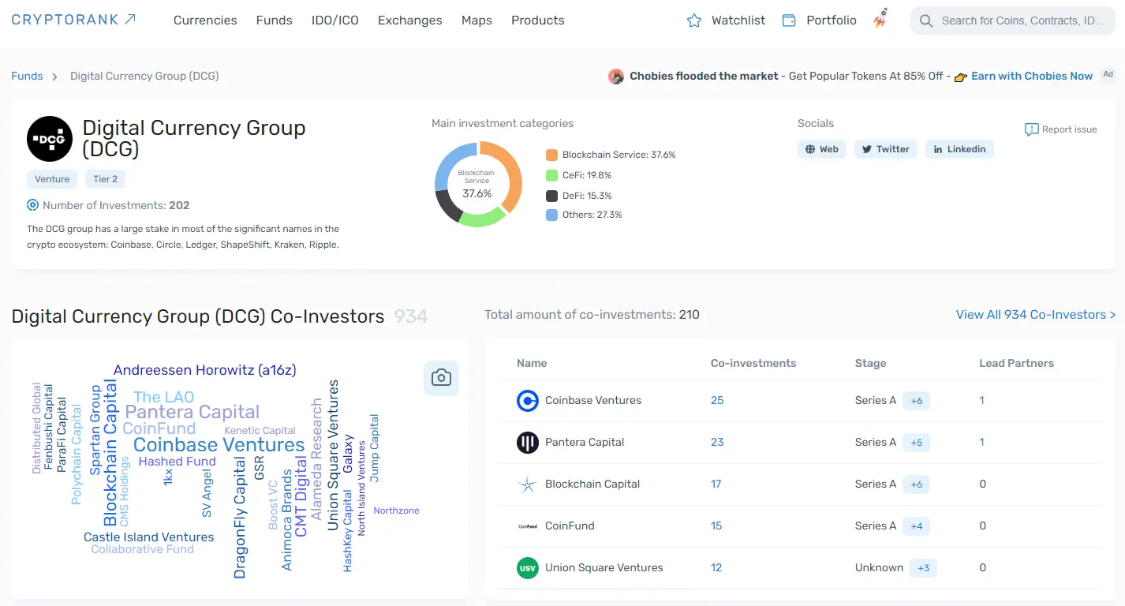The height and width of the screenshot is (606, 1125).
Task: Click Castle Island Ventures in word cloud
Action: tap(149, 537)
